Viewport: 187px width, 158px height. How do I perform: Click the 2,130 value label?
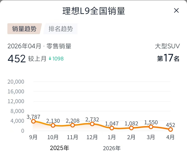[x=53, y=121]
